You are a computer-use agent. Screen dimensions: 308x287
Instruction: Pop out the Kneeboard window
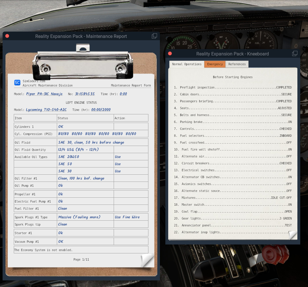(x=295, y=53)
